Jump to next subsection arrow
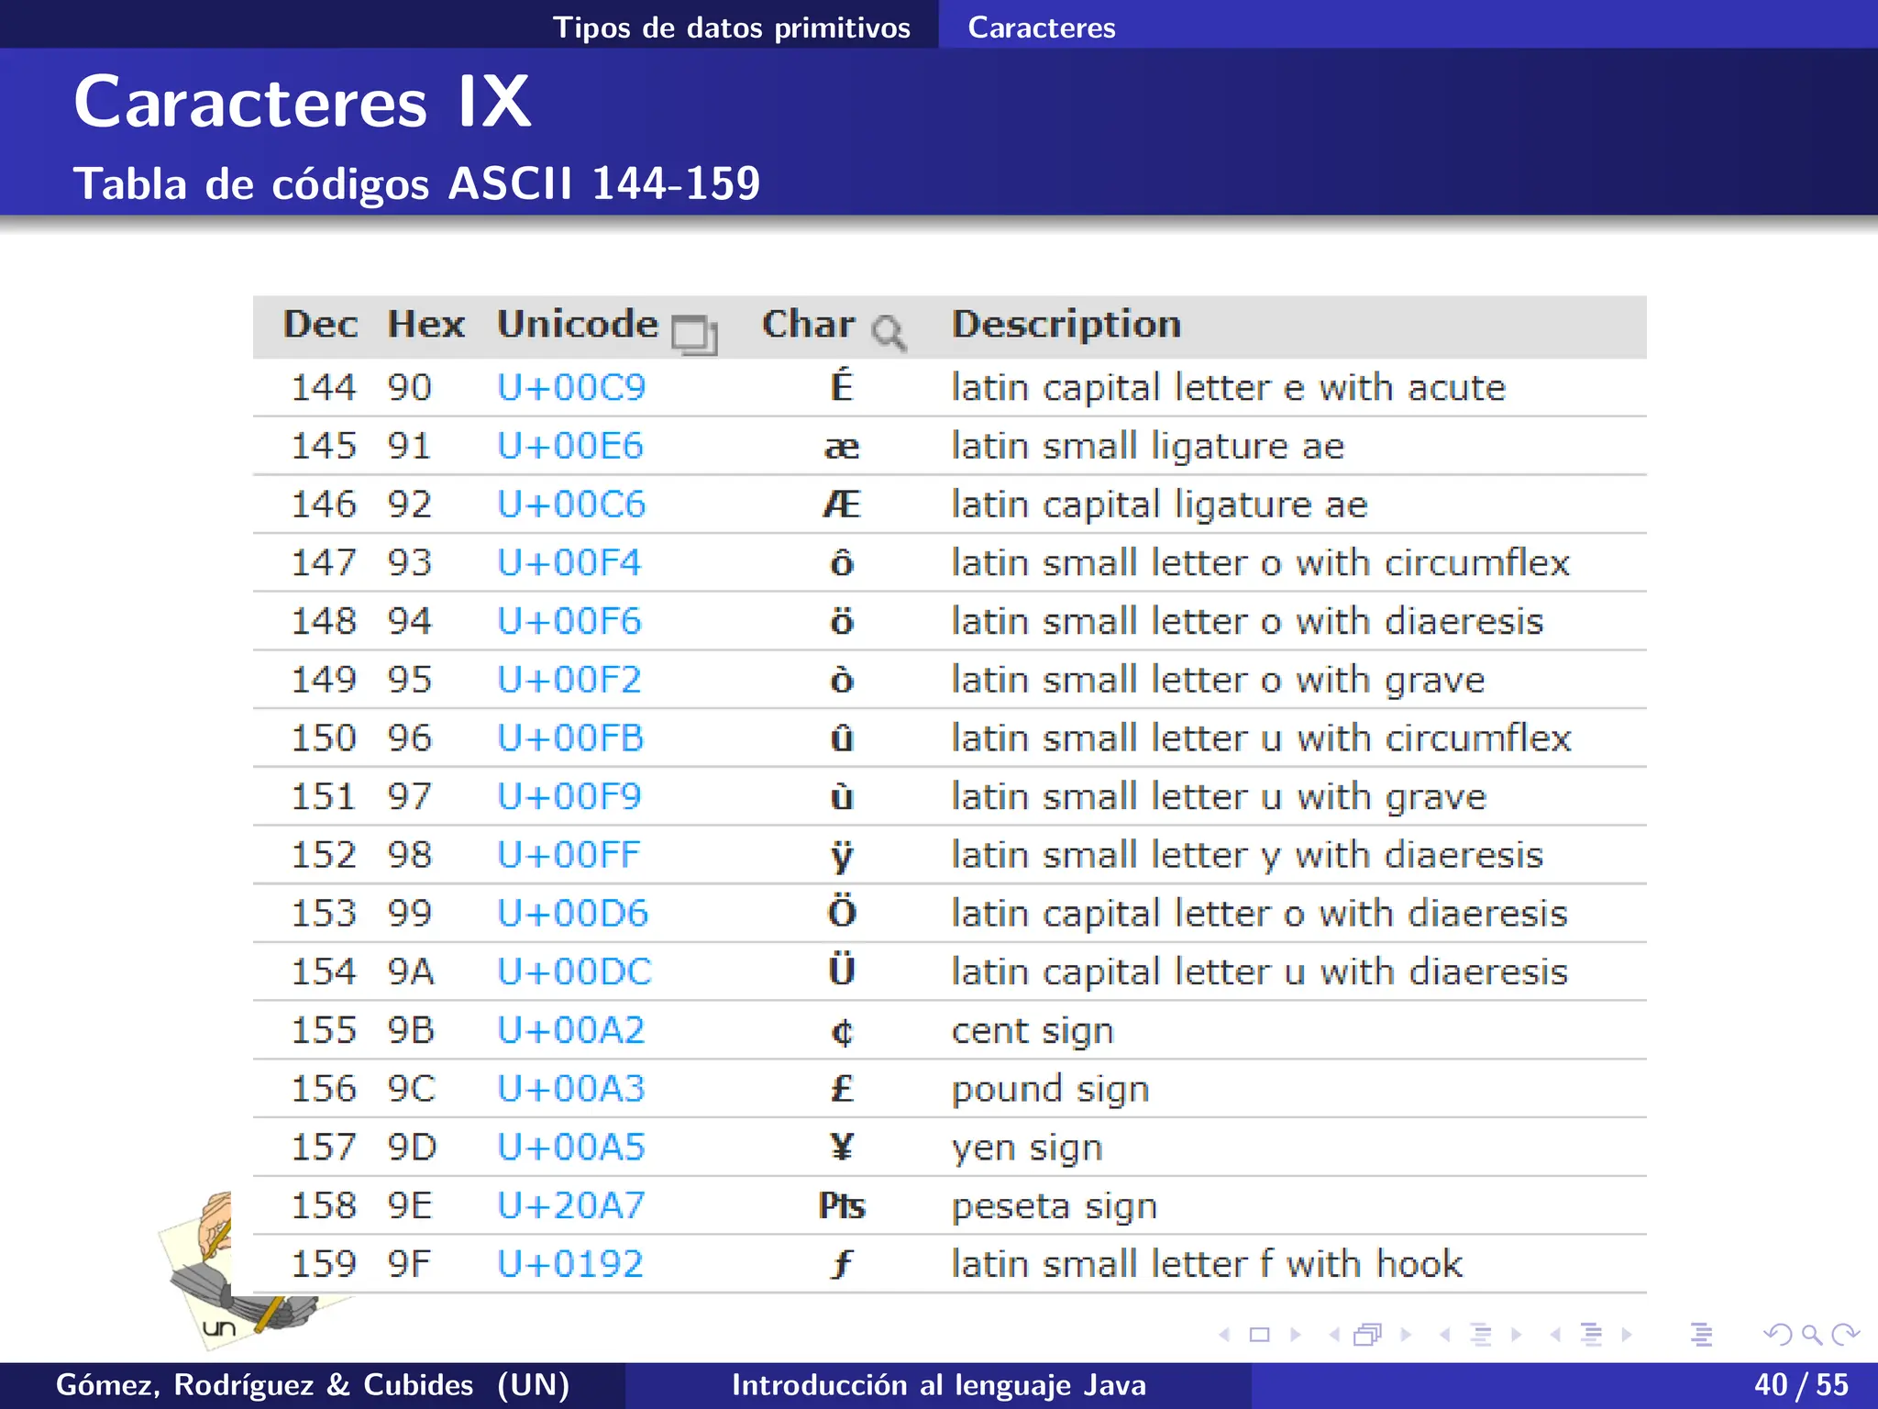This screenshot has width=1878, height=1409. point(1517,1335)
